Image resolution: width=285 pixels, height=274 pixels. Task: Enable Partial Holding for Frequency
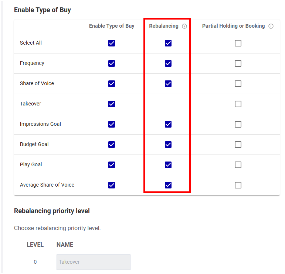point(238,63)
